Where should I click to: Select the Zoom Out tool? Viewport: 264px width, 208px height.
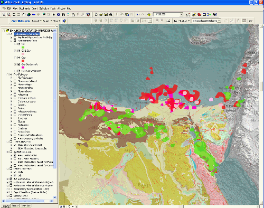coord(9,15)
